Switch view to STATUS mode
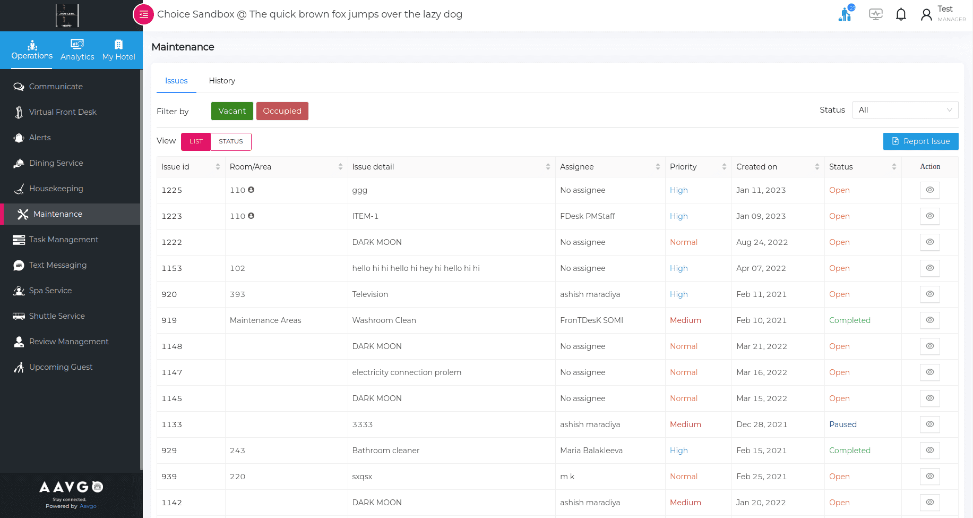 point(231,141)
